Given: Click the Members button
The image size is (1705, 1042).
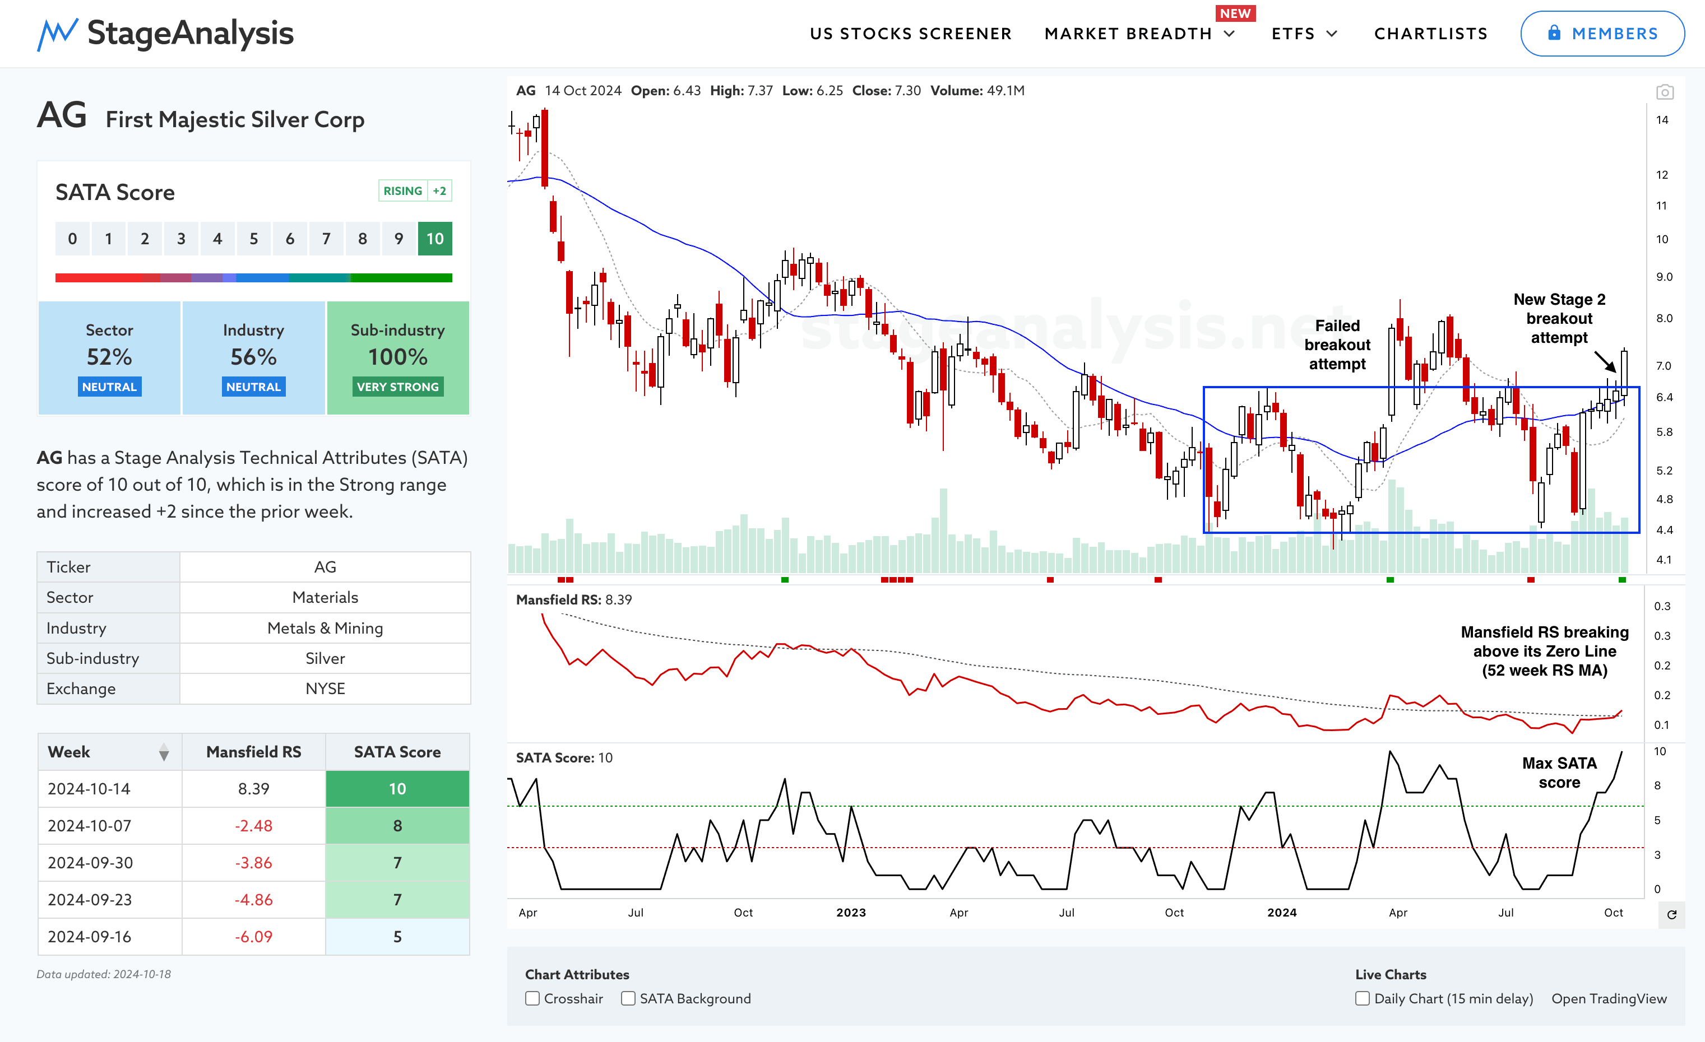Looking at the screenshot, I should (1602, 34).
